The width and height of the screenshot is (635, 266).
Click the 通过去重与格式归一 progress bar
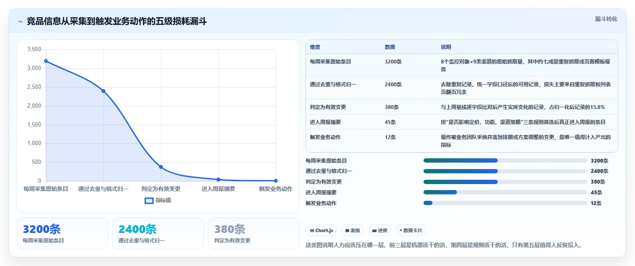tap(505, 171)
